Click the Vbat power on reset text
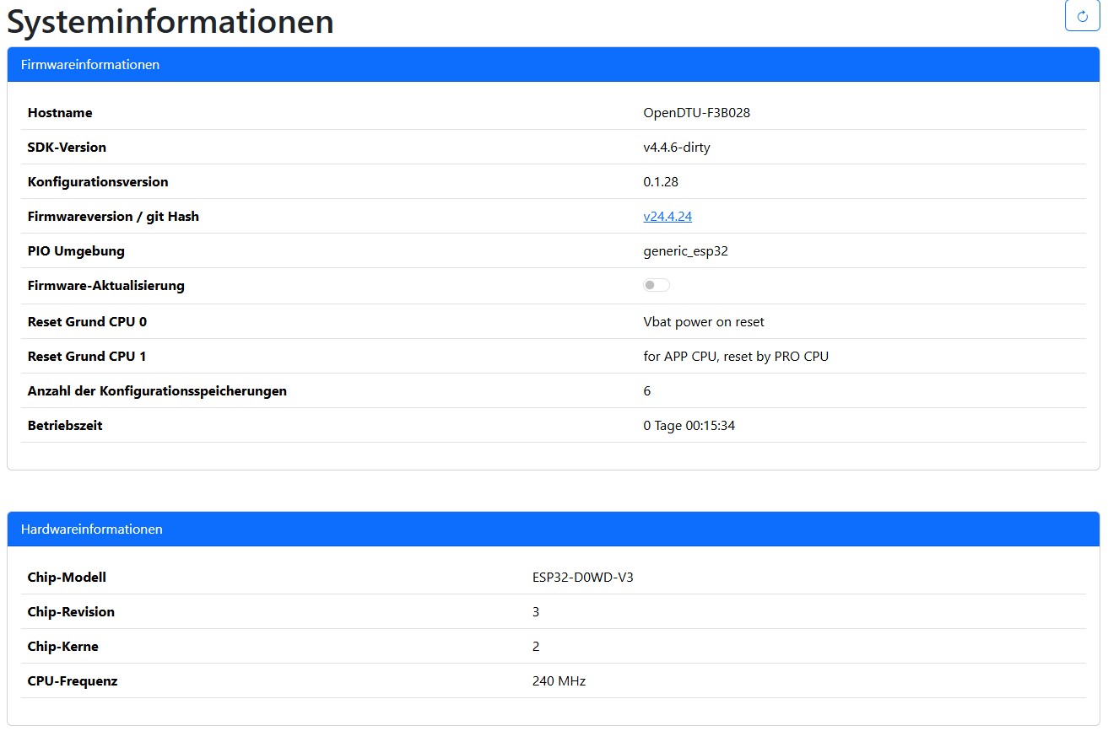This screenshot has height=742, width=1108. 703,322
